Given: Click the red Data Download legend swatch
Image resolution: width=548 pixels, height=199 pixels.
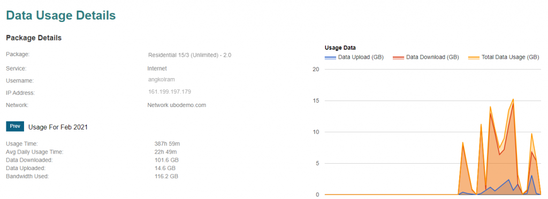Looking at the screenshot, I should 398,57.
